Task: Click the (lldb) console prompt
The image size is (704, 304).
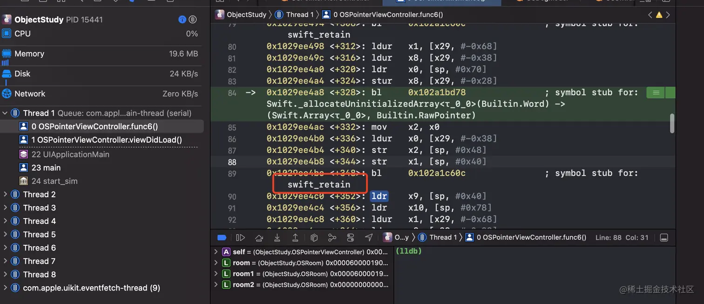Action: click(x=408, y=251)
